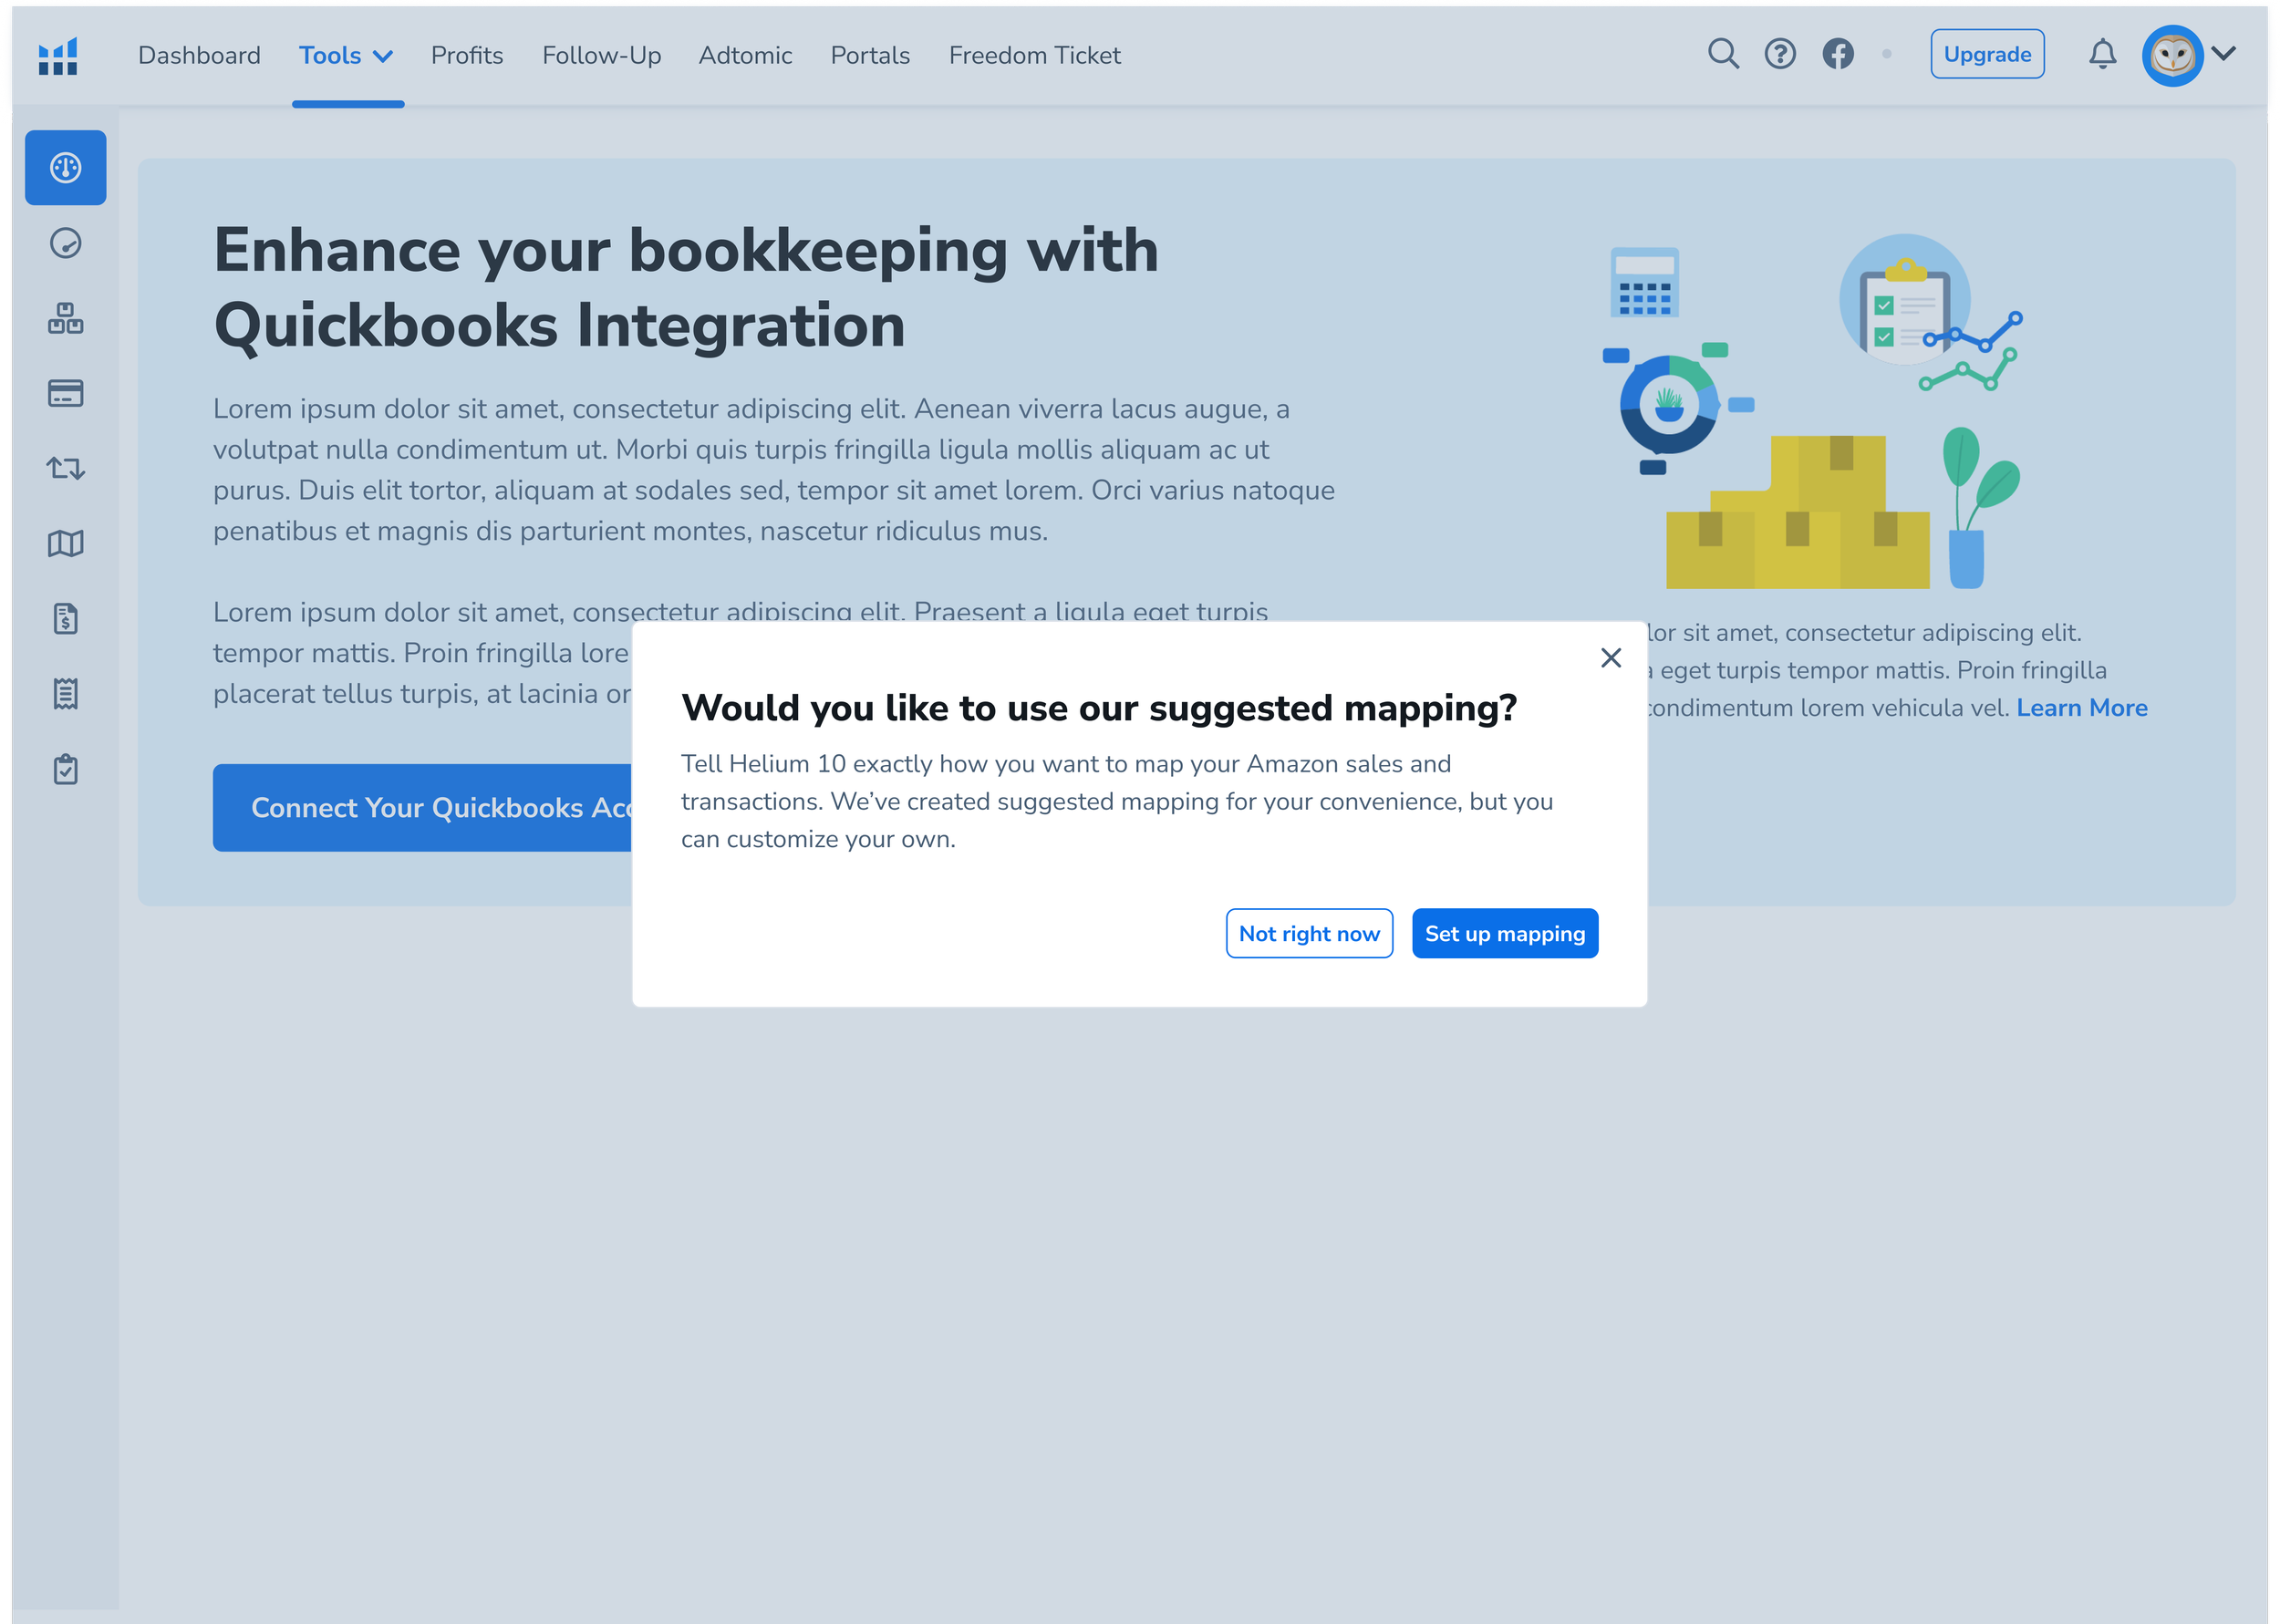Open the dollar invoice sidebar icon

pos(66,619)
